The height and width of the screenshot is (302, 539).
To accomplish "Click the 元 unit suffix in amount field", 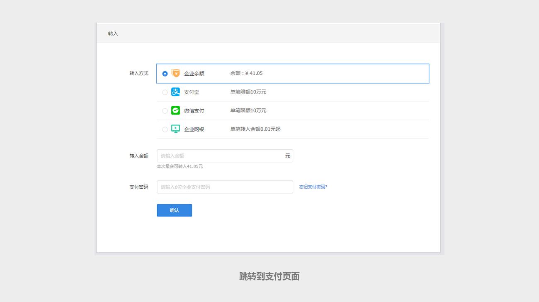I will point(288,156).
